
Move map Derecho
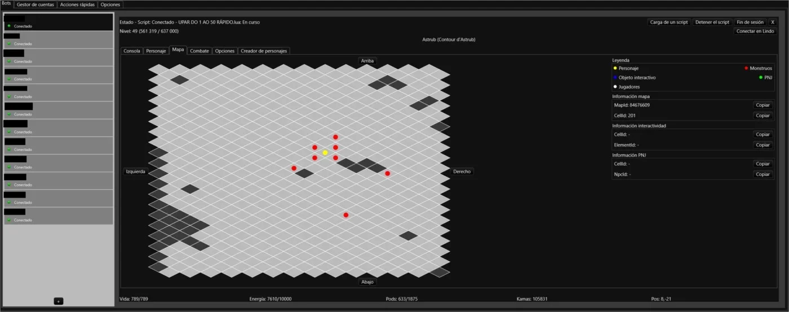[462, 171]
